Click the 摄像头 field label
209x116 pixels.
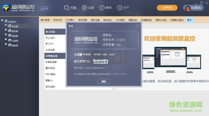49,80
